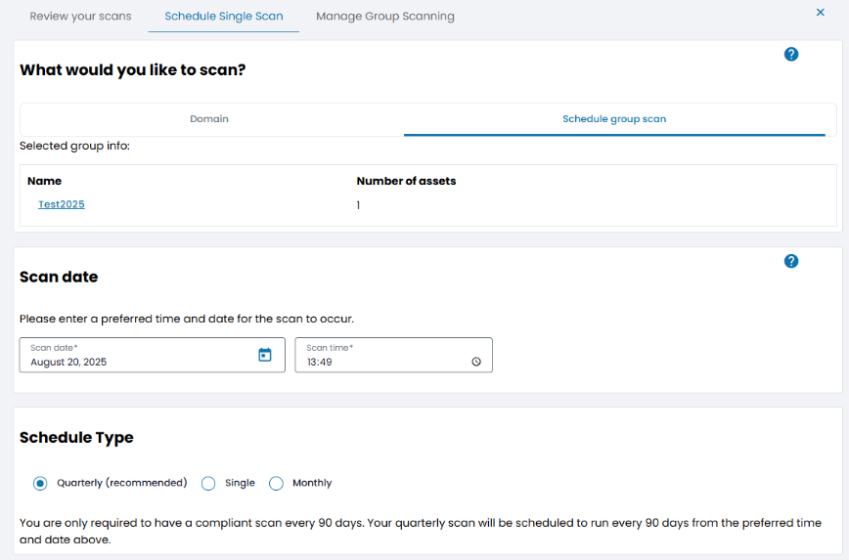Screen dimensions: 849x560
Task: Choose the Single schedule type option
Action: click(208, 483)
